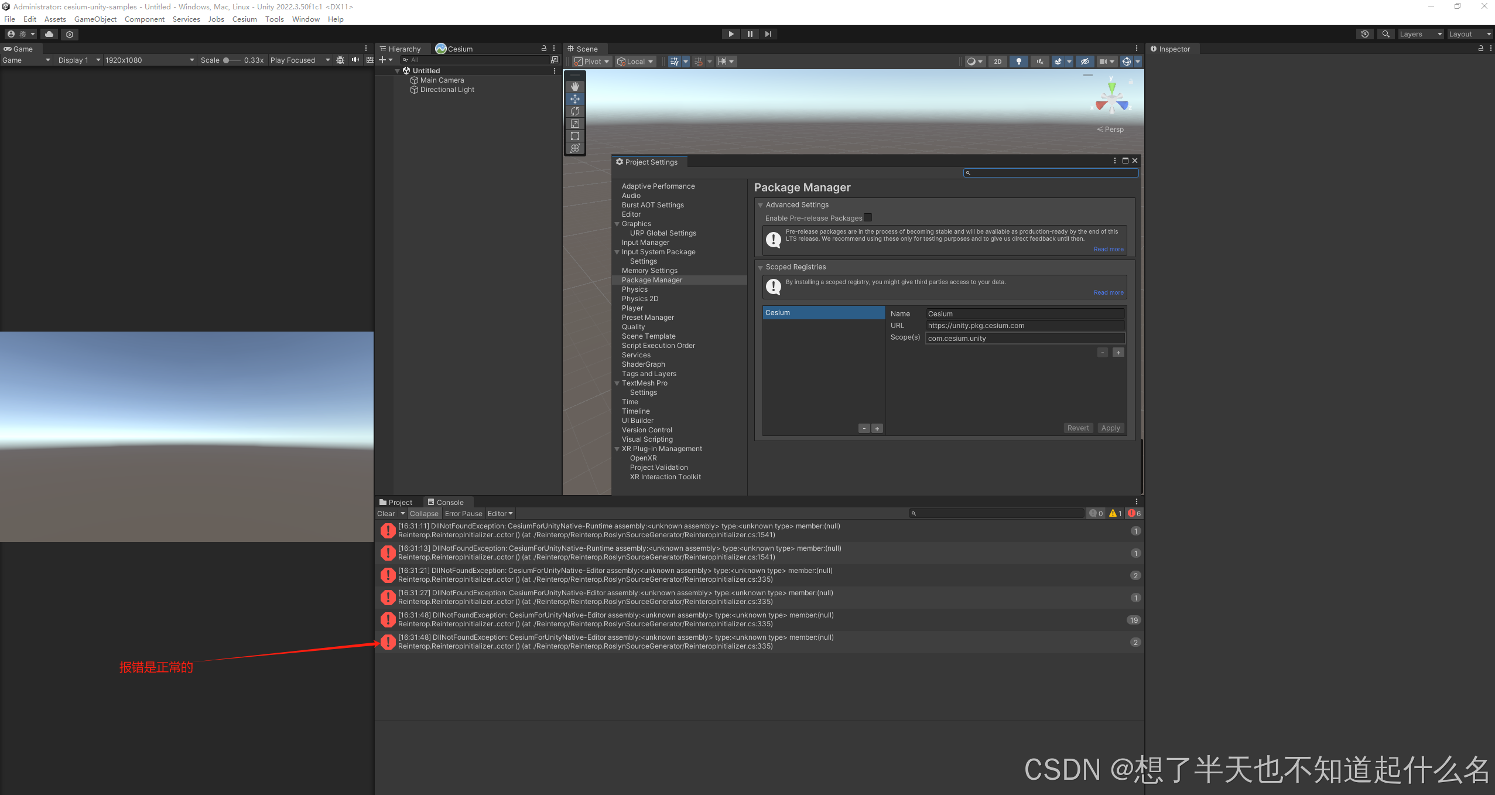
Task: Open global Search magnifier icon
Action: coord(1385,34)
